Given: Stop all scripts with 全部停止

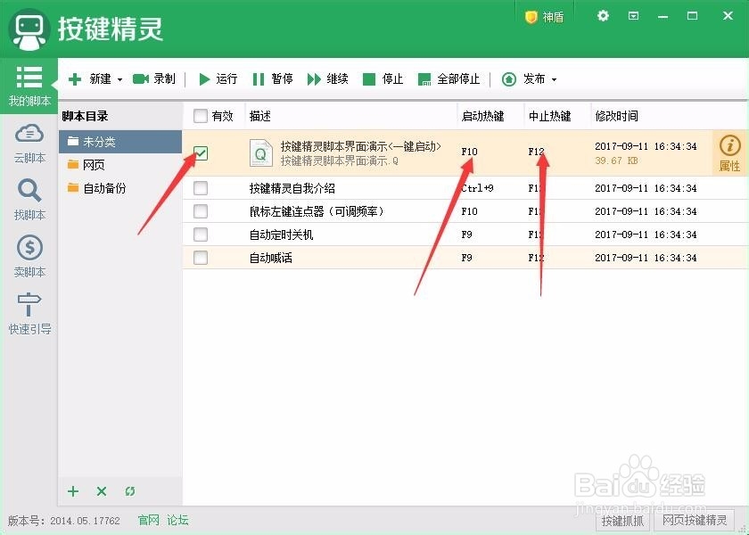Looking at the screenshot, I should (x=449, y=78).
